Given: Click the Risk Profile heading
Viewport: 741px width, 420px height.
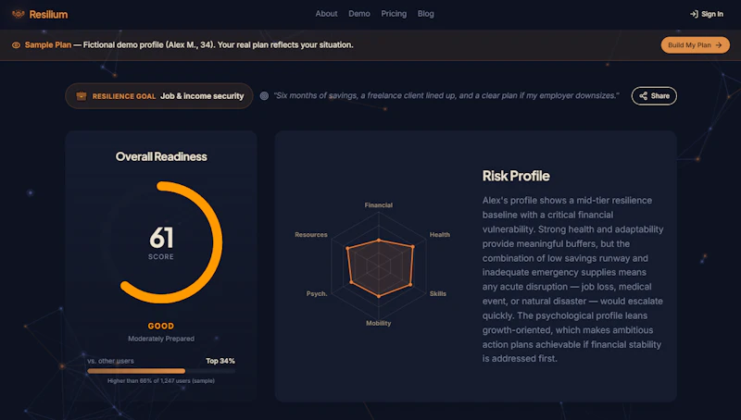Looking at the screenshot, I should click(516, 176).
